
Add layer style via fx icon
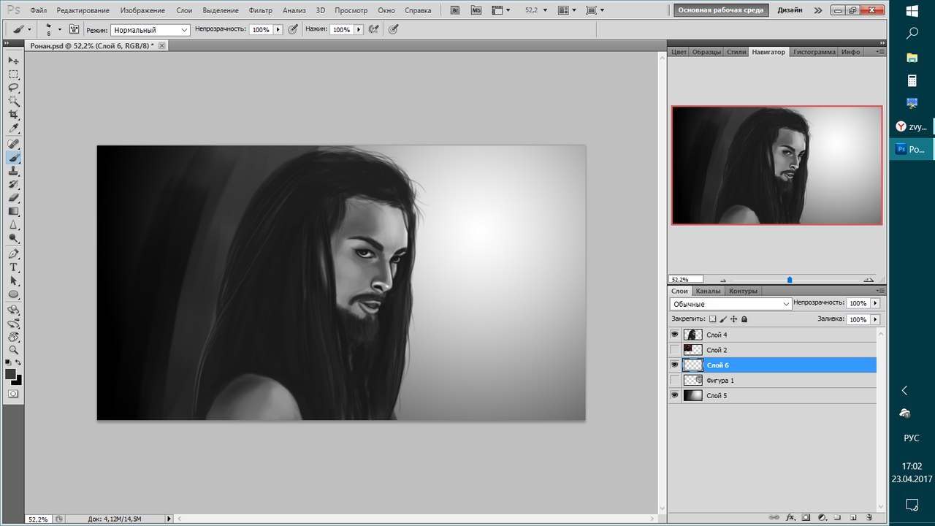pos(790,517)
